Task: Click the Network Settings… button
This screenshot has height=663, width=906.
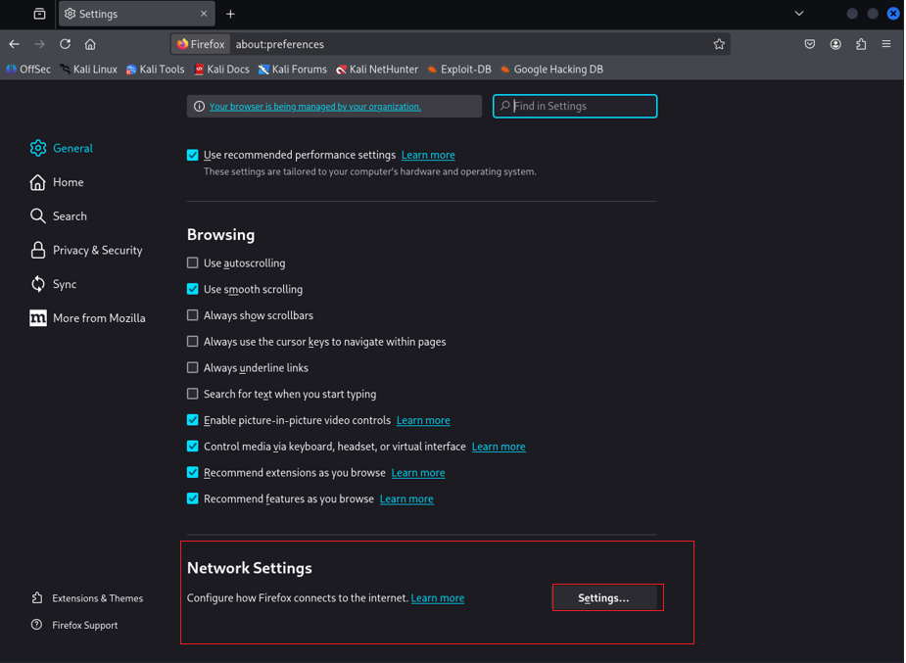Action: [603, 597]
